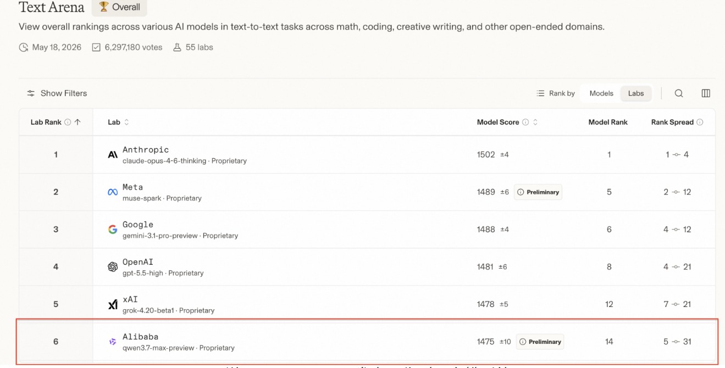Open the claude-opus-4-6-thinking row
725x368 pixels.
367,155
